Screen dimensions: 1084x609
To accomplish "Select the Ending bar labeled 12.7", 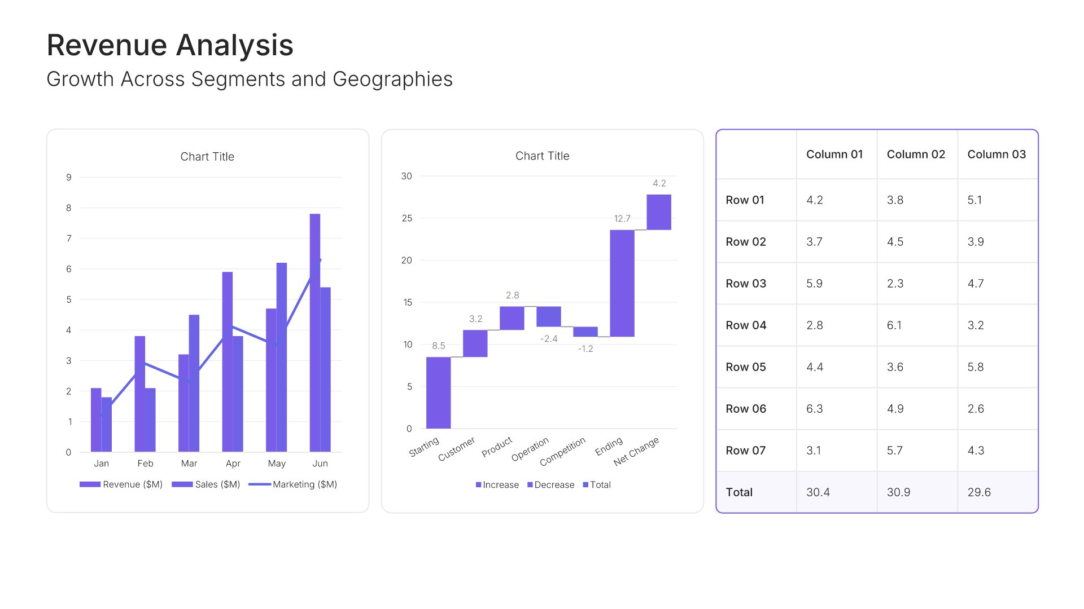I will pyautogui.click(x=622, y=283).
